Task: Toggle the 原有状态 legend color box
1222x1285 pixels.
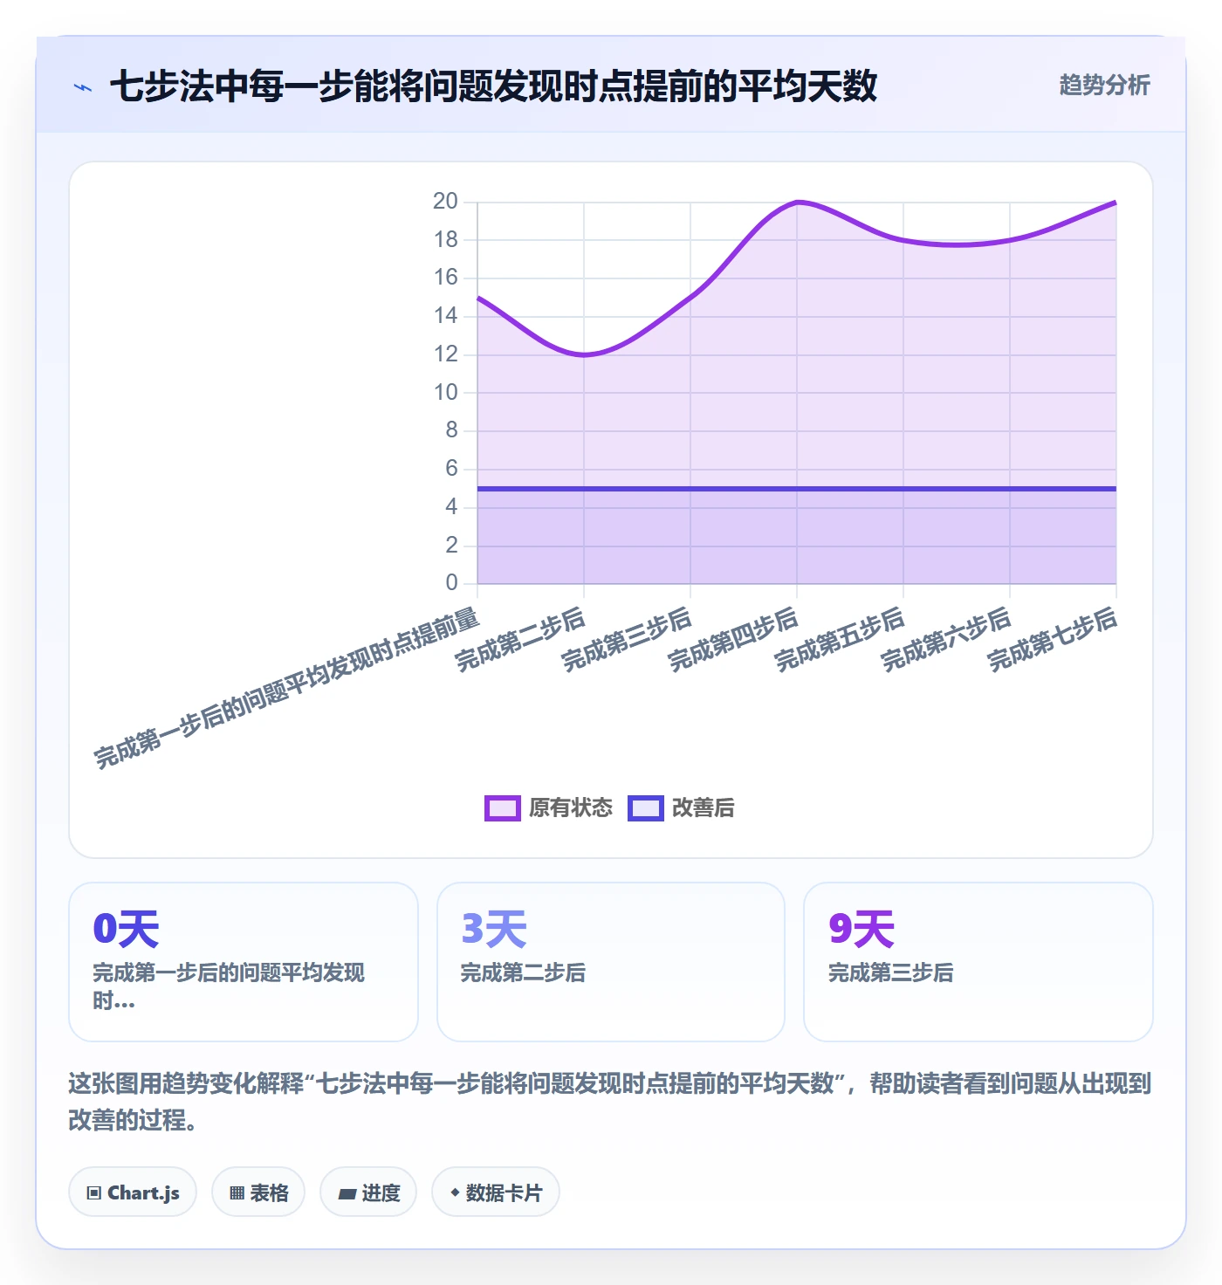Action: tap(503, 808)
